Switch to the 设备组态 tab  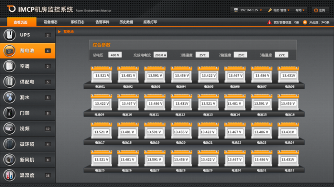(x=51, y=22)
